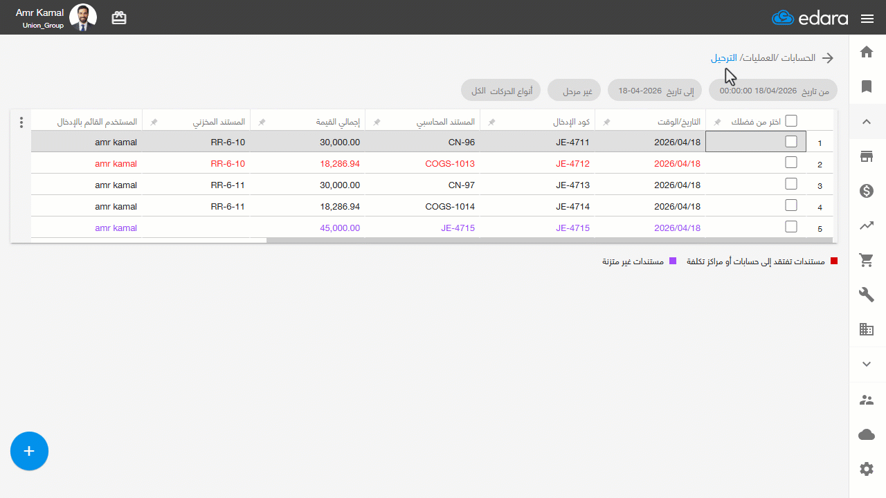Expand sidebar section with down chevron

pyautogui.click(x=867, y=364)
